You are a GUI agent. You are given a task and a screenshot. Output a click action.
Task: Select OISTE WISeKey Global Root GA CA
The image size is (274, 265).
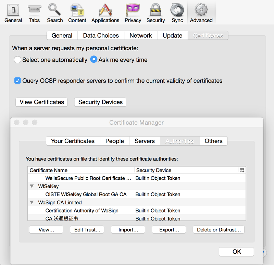[x=137, y=194]
